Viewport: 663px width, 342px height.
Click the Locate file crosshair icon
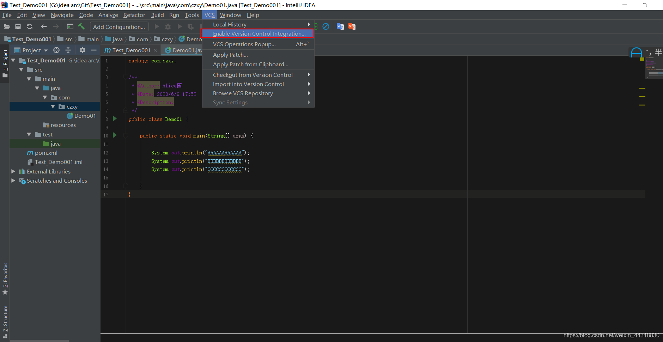56,50
